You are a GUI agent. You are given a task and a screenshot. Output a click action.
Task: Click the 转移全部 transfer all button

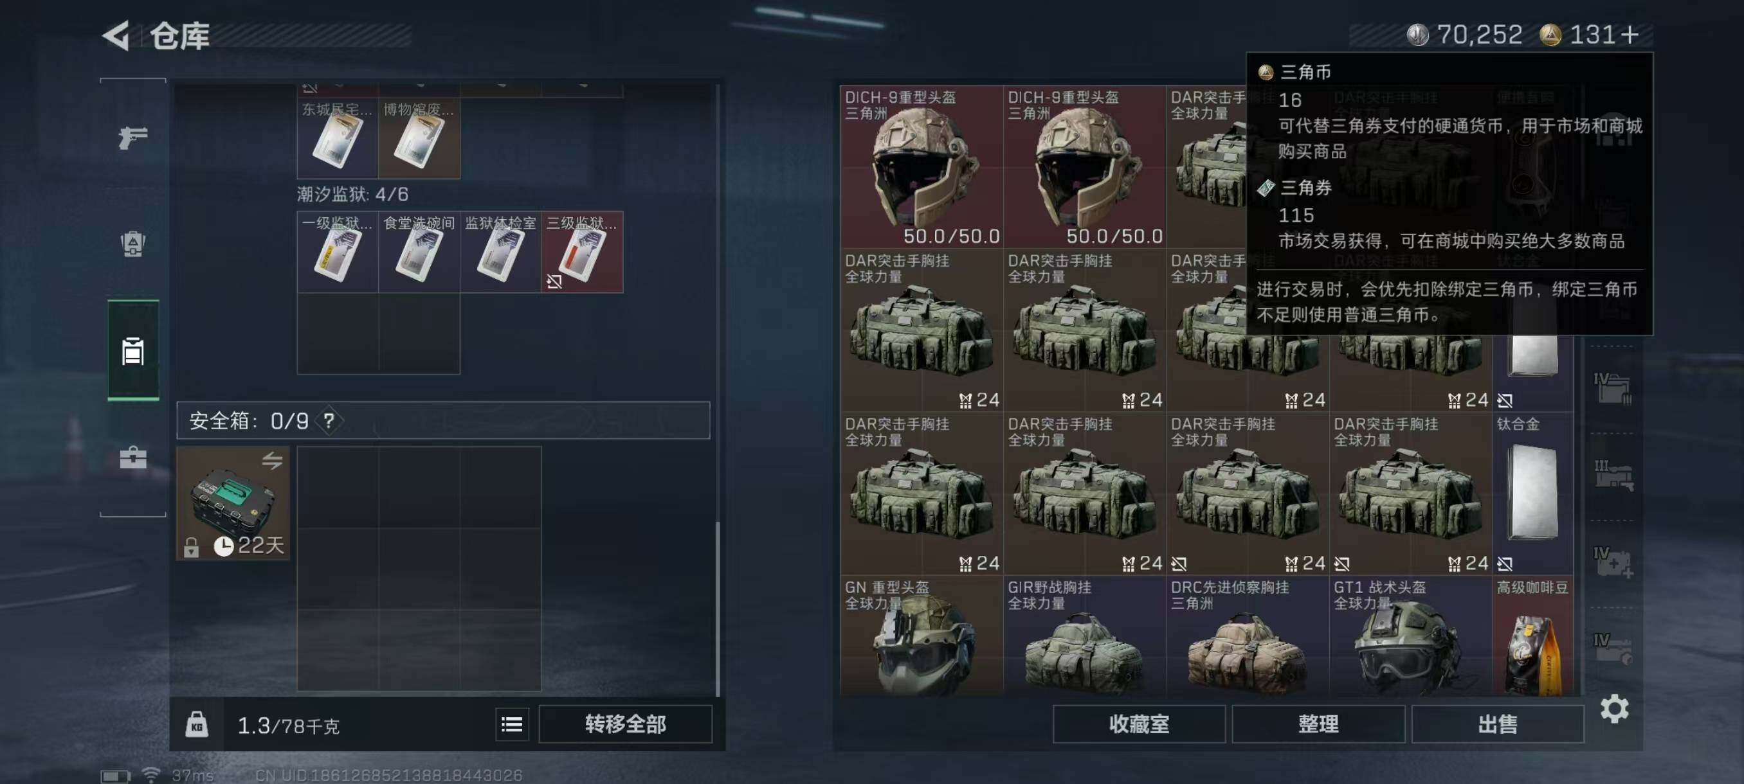[x=625, y=724]
